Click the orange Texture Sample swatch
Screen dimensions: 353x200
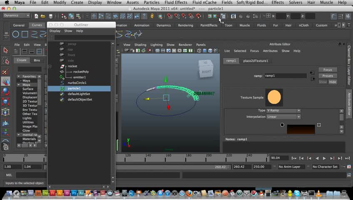(274, 97)
